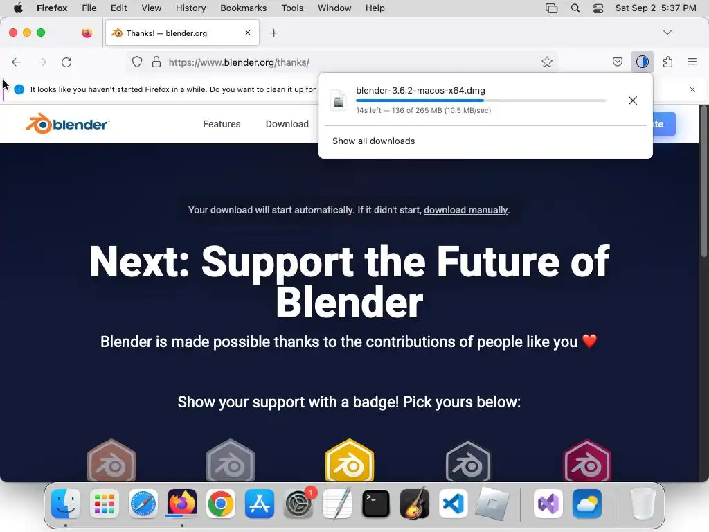
Task: Open the View menu
Action: pyautogui.click(x=151, y=8)
